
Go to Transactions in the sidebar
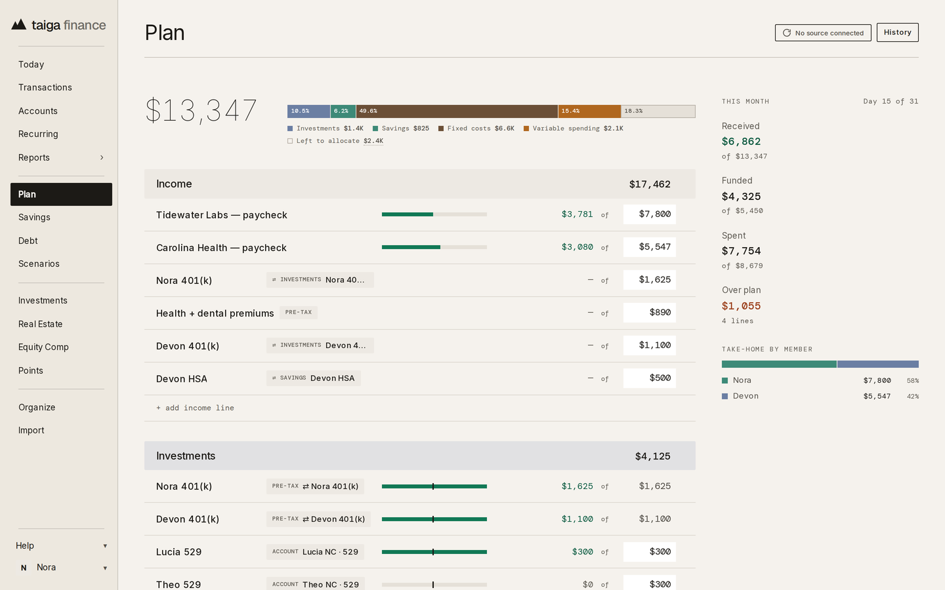point(61,87)
